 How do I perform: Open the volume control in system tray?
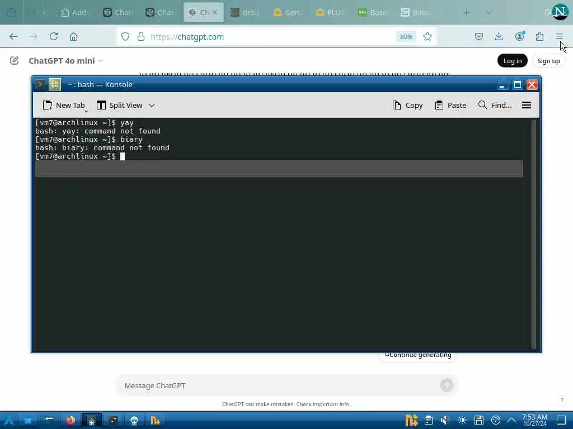coord(445,420)
